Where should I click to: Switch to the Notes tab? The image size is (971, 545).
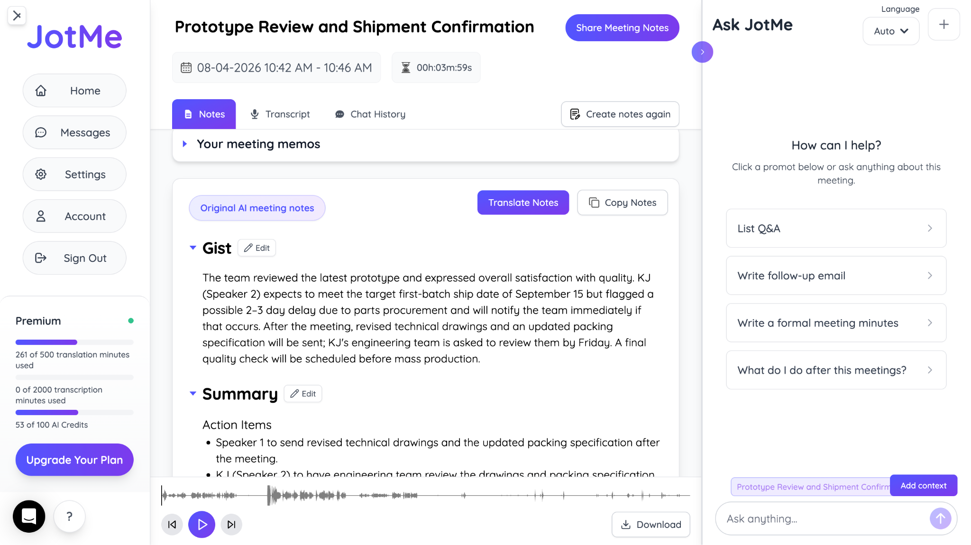coord(204,114)
